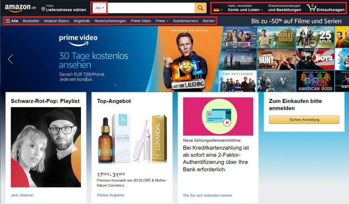Image resolution: width=349 pixels, height=204 pixels.
Task: Click the Schwarz-Rot-Pop: Playlist heading
Action: [45, 101]
